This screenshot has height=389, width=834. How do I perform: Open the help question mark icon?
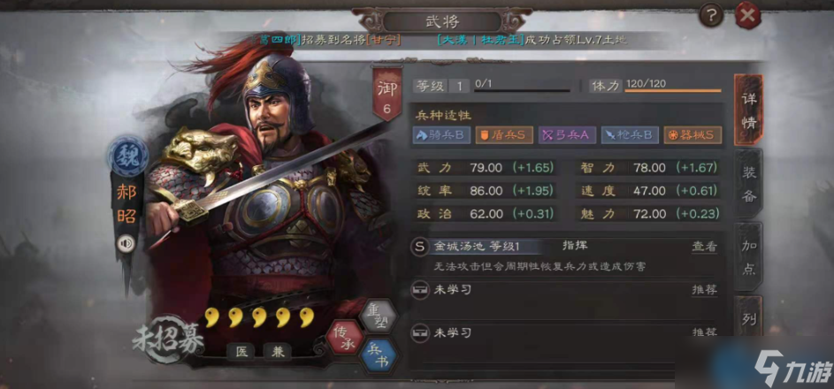pyautogui.click(x=711, y=15)
